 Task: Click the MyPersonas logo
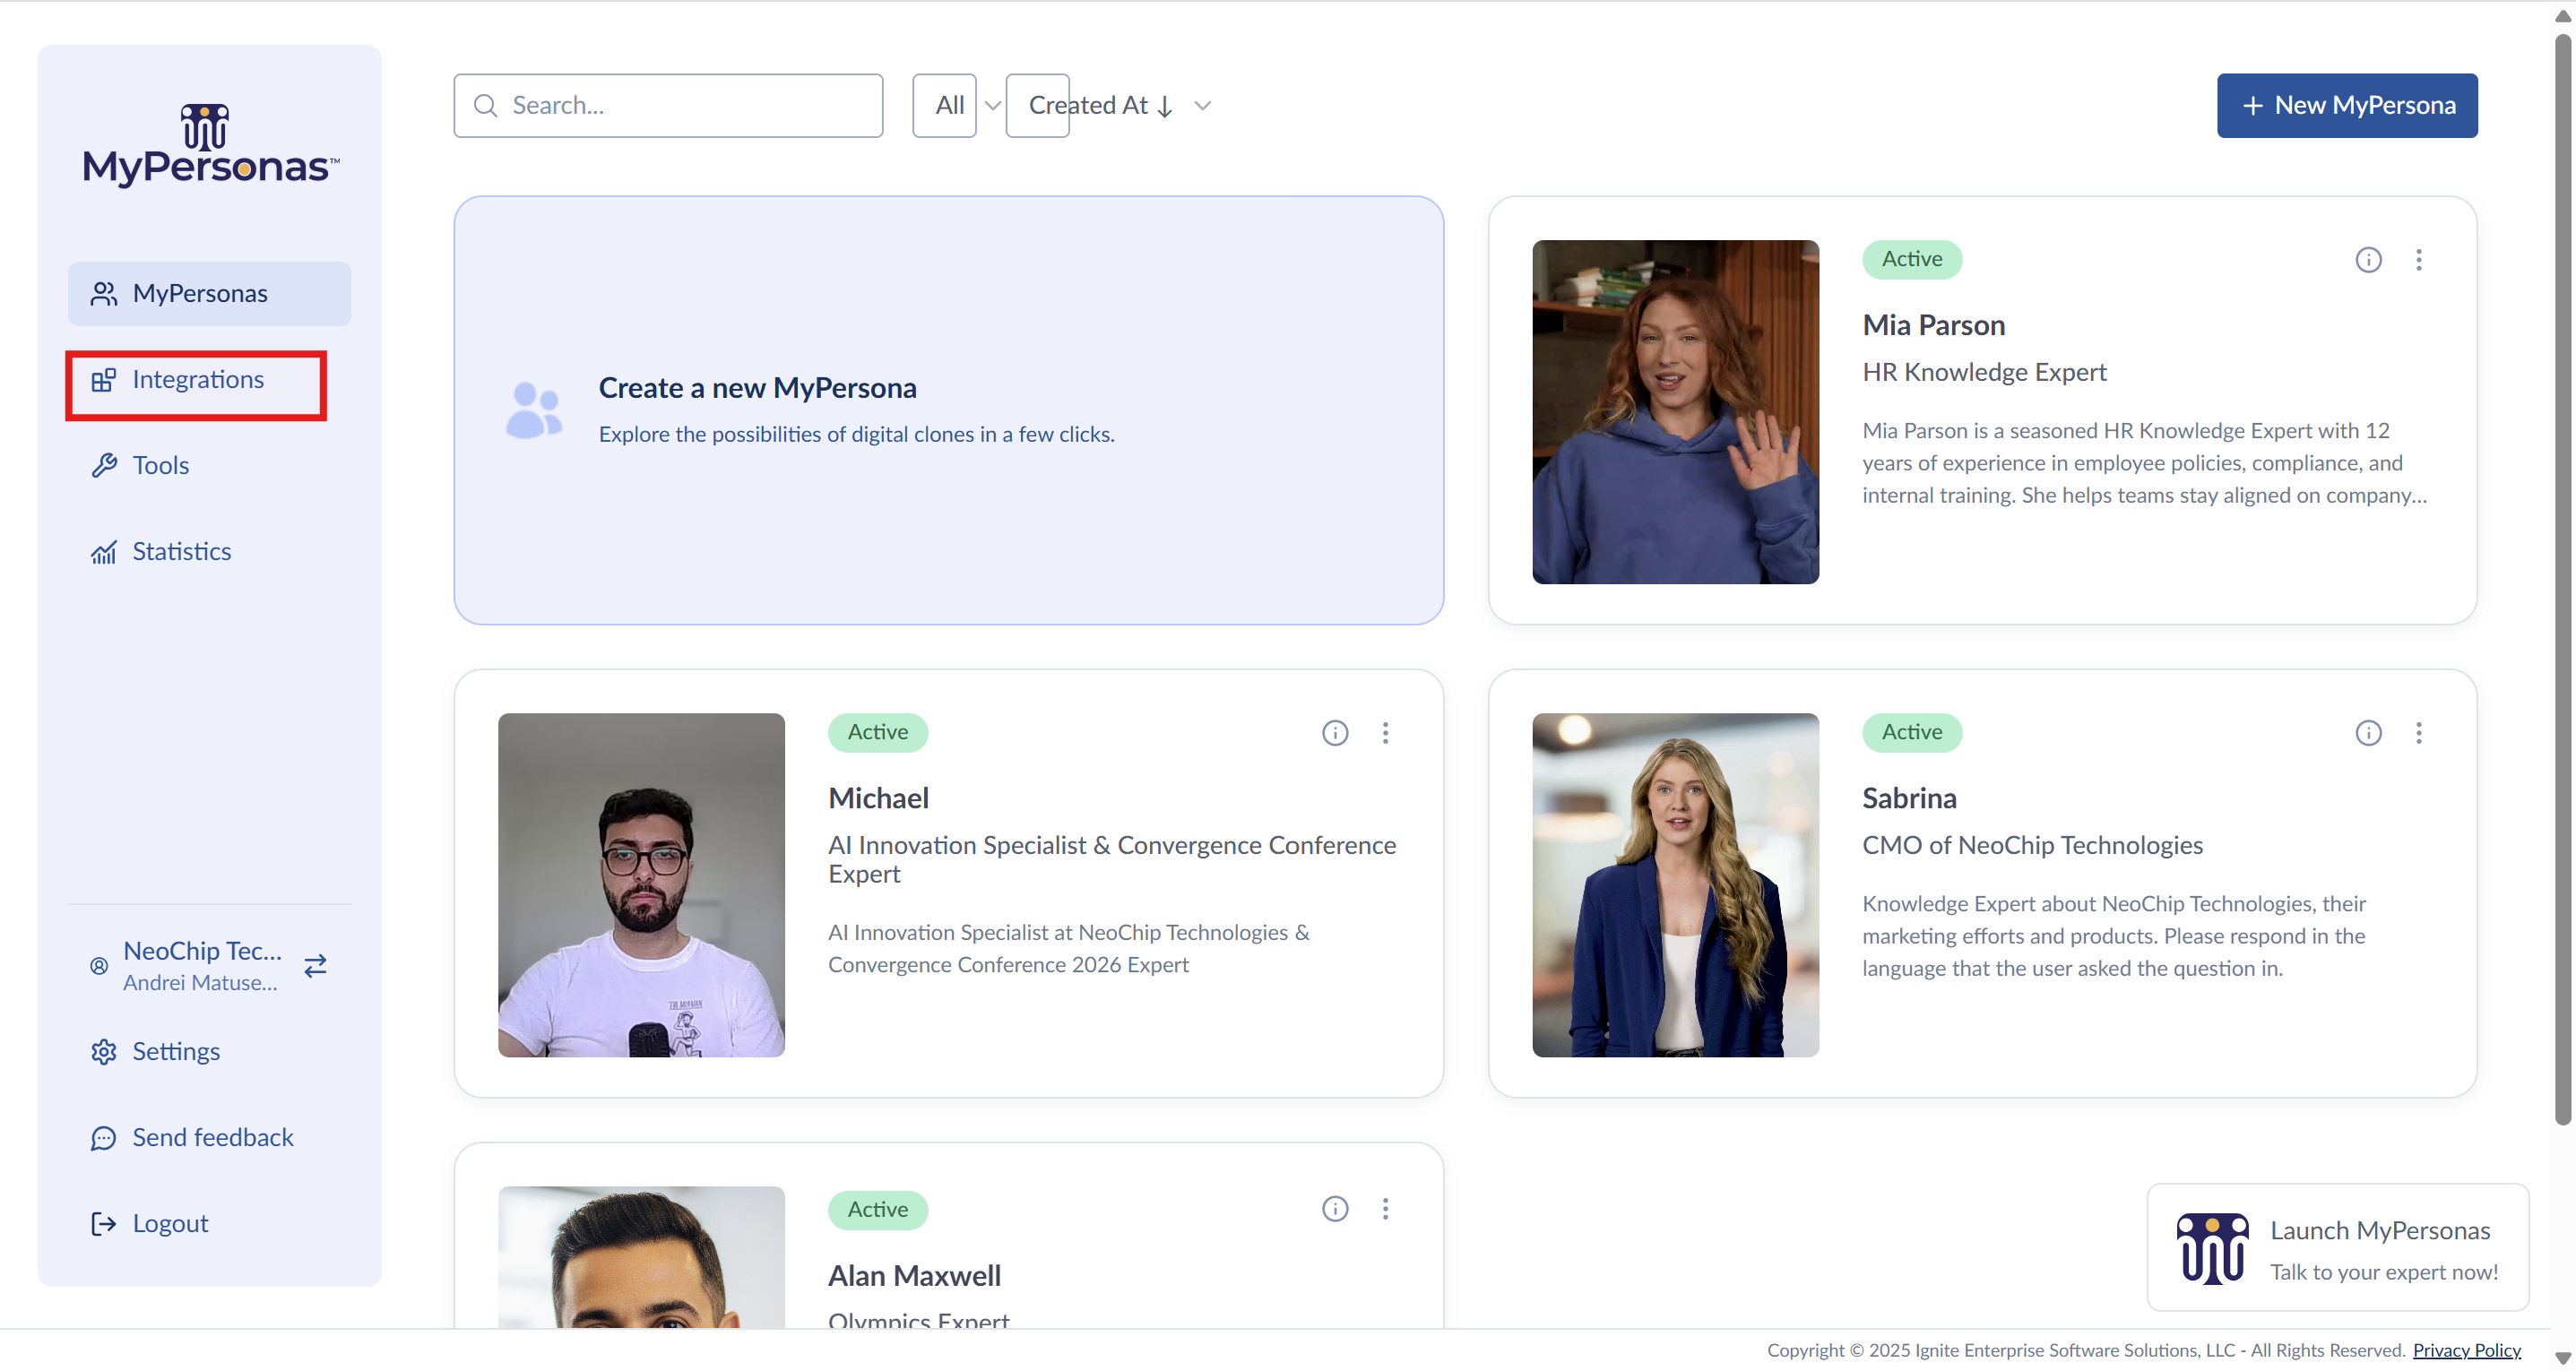[x=210, y=145]
